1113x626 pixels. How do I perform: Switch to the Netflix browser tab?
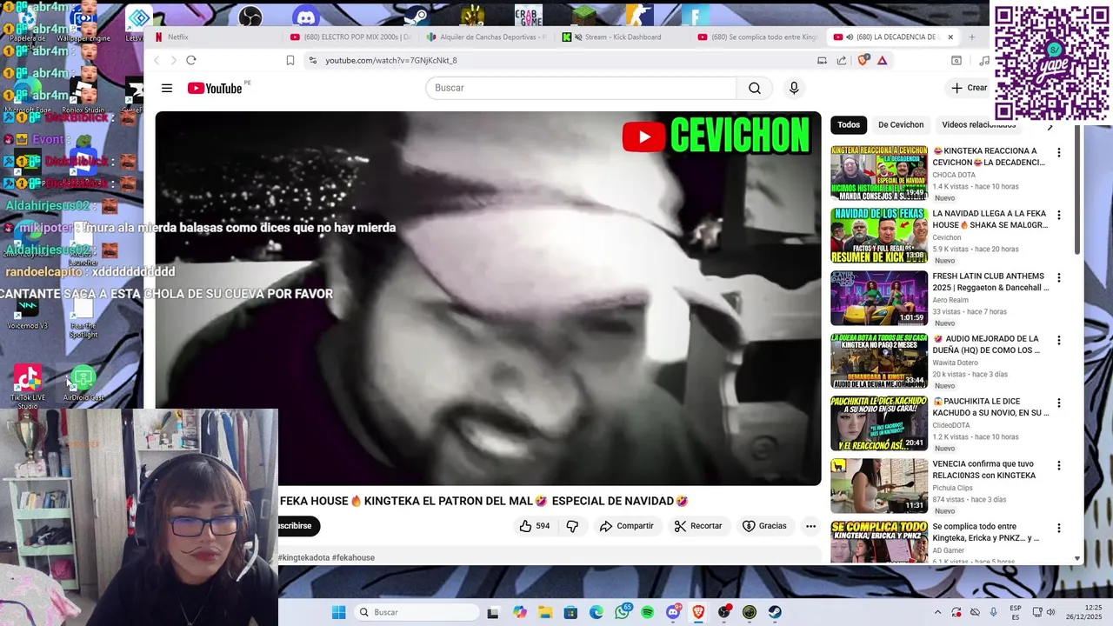click(213, 37)
